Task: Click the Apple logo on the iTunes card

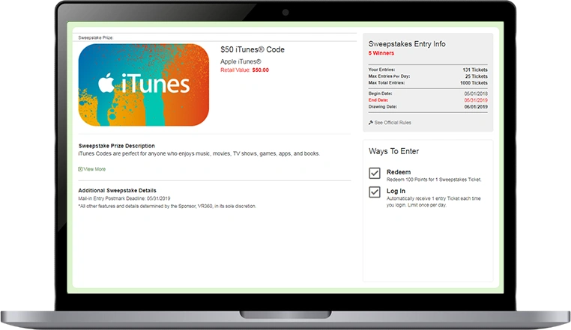Action: [107, 83]
